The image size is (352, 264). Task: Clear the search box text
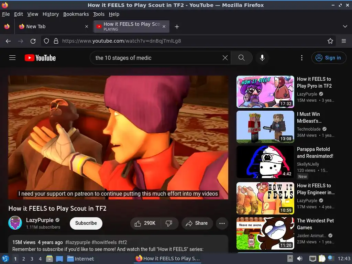(x=225, y=58)
